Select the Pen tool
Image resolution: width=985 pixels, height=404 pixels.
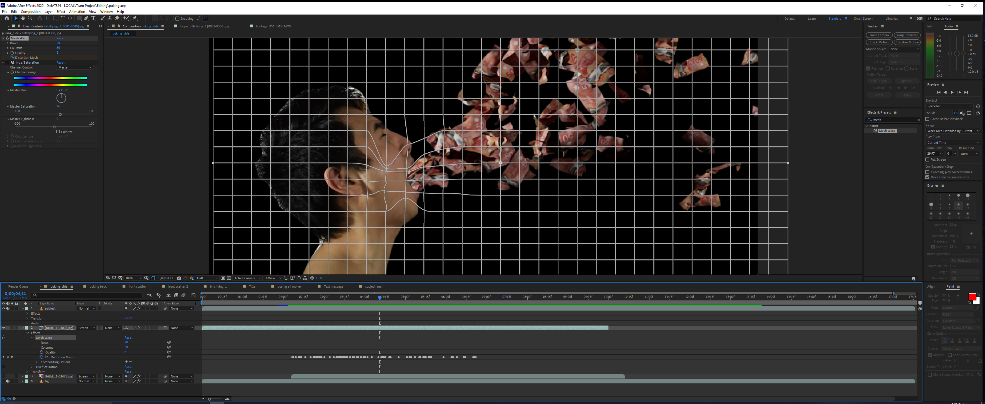87,18
